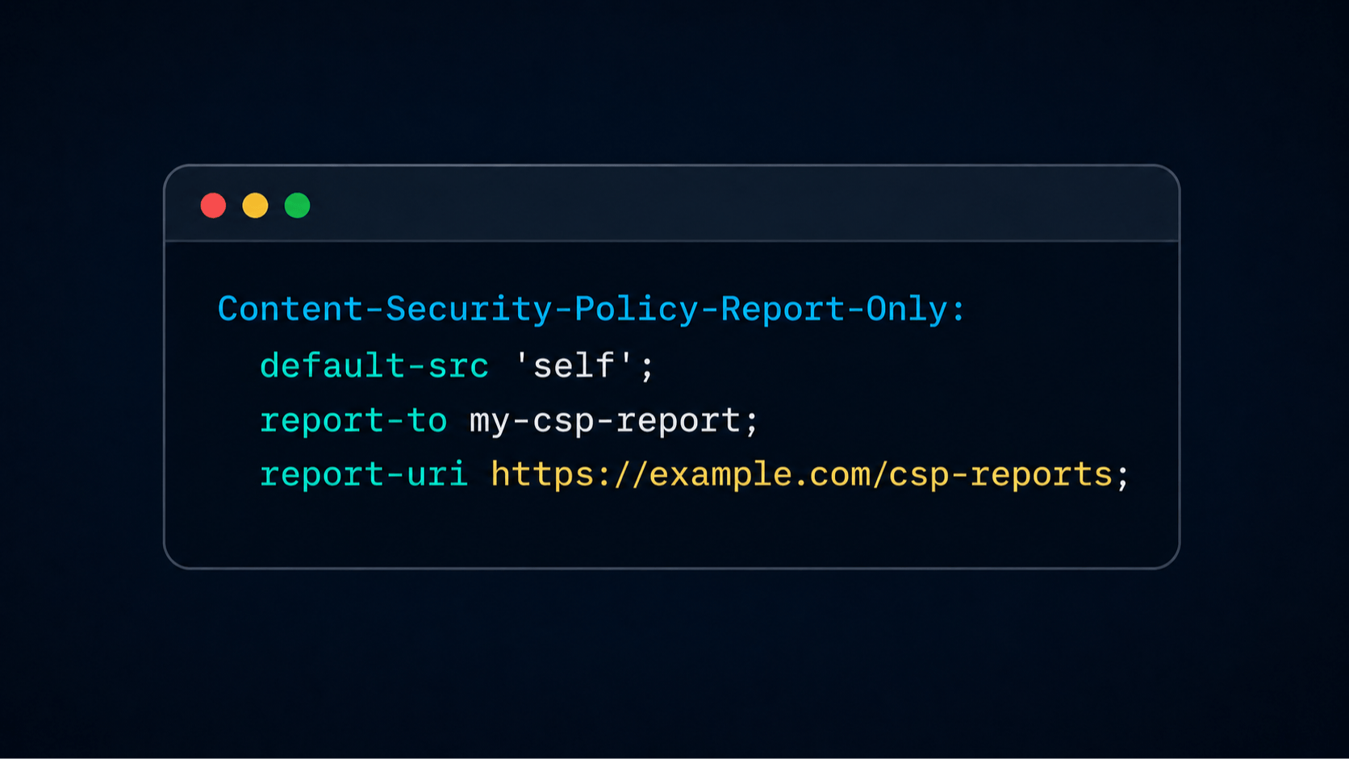Click the semicolon after my-csp-report
The image size is (1349, 759).
tap(752, 423)
